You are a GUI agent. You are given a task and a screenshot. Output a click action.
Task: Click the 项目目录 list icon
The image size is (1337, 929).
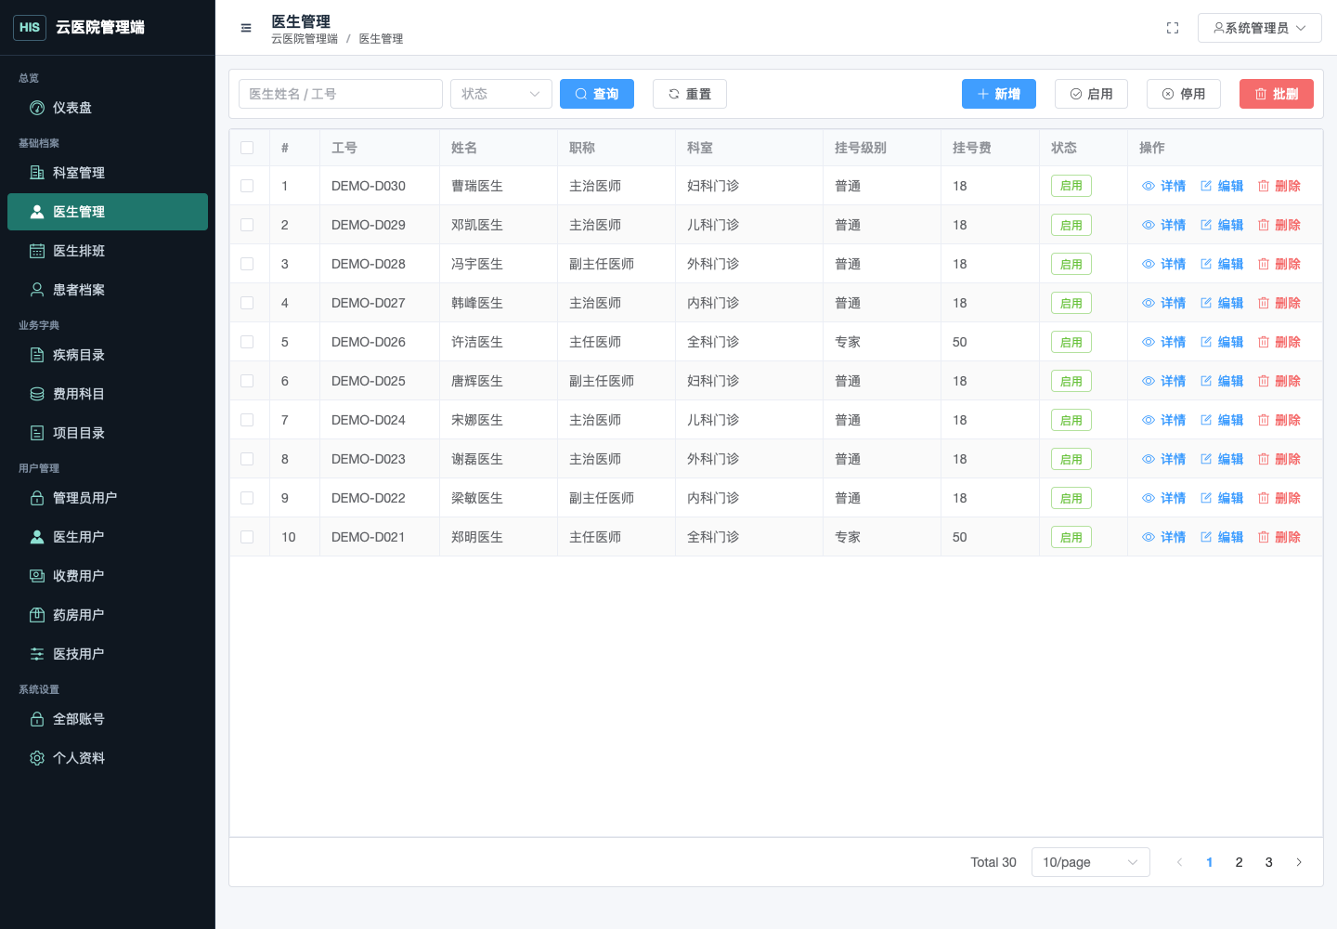(37, 433)
